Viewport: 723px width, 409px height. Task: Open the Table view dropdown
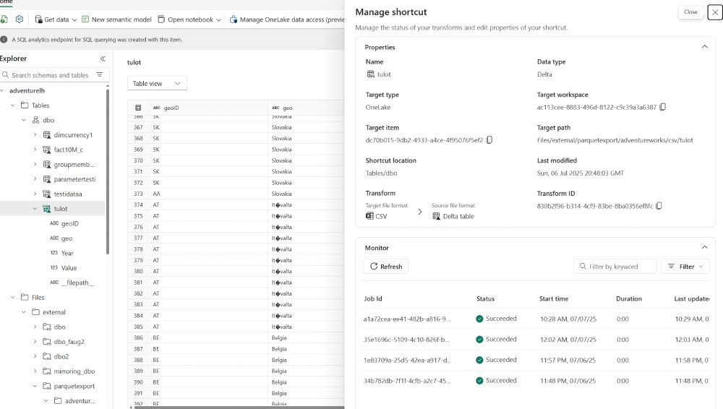point(157,83)
